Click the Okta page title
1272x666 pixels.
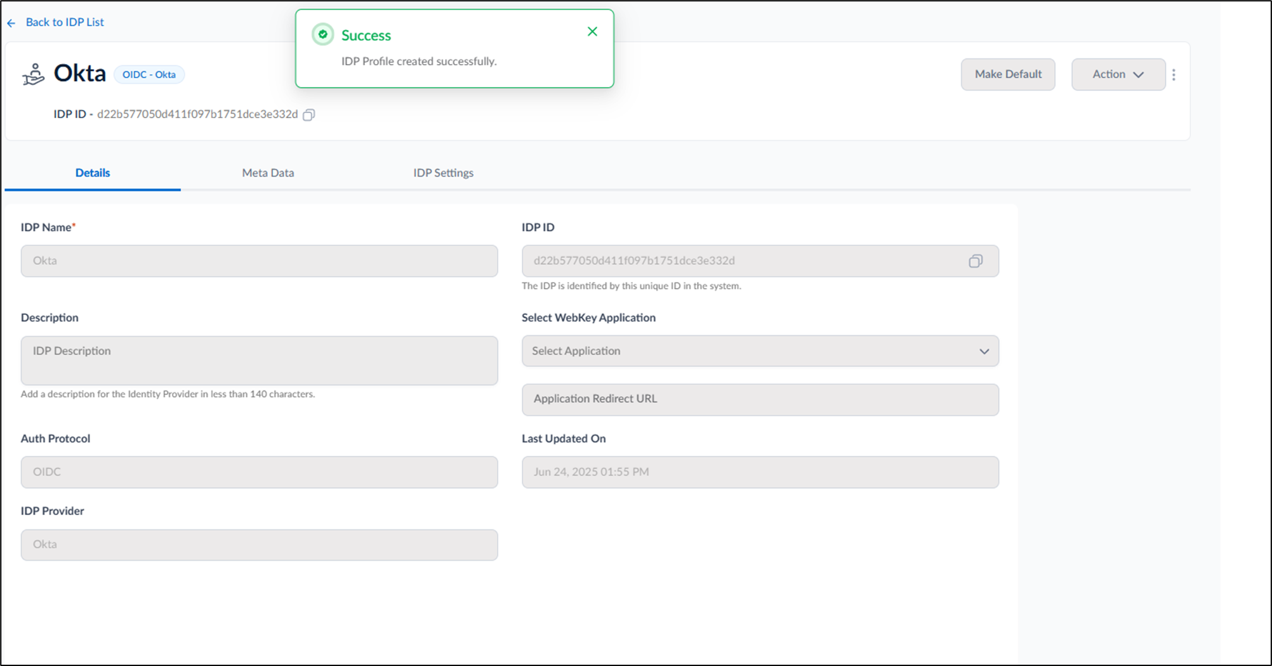pyautogui.click(x=80, y=74)
